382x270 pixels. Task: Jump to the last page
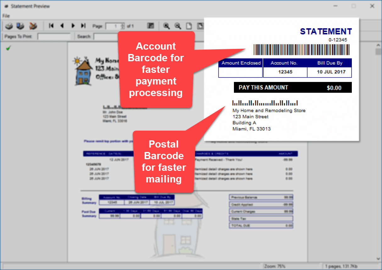[83, 26]
